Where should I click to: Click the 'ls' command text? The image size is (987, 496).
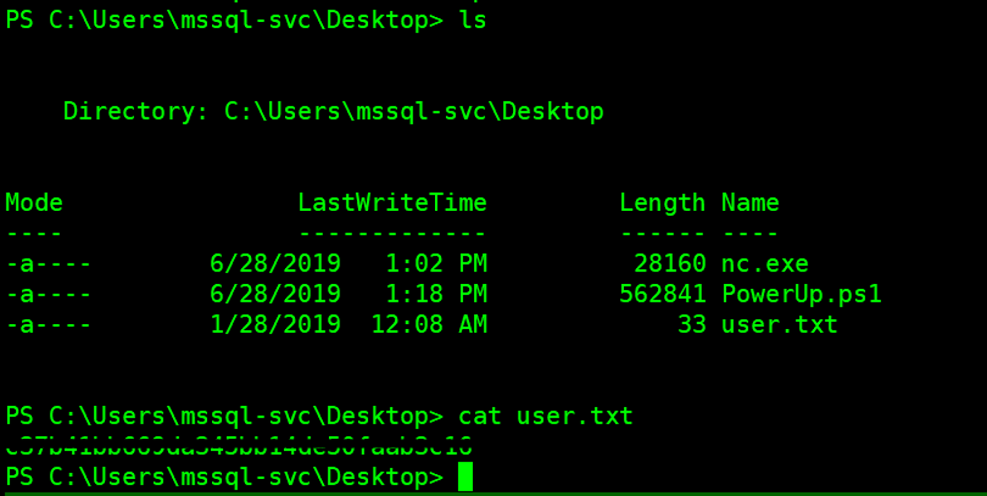(472, 20)
